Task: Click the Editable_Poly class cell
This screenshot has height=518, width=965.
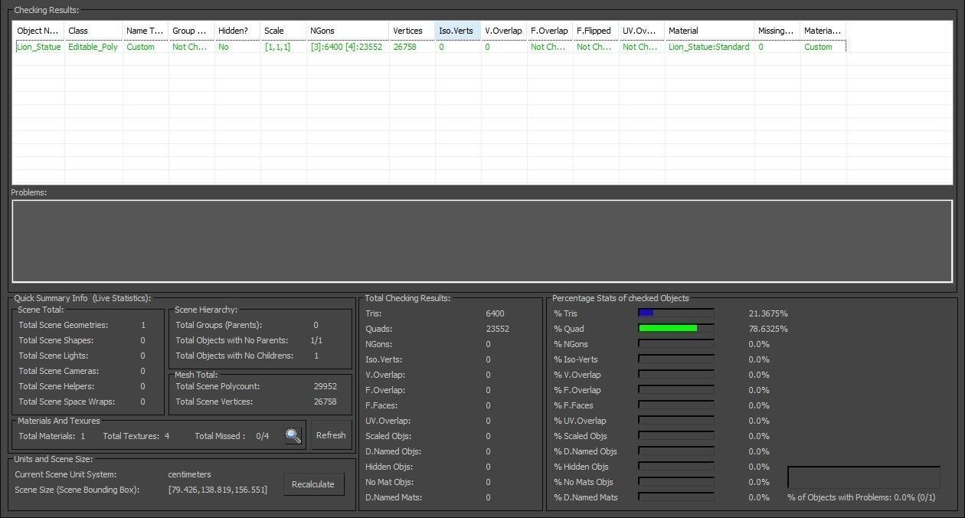Action: (x=93, y=47)
